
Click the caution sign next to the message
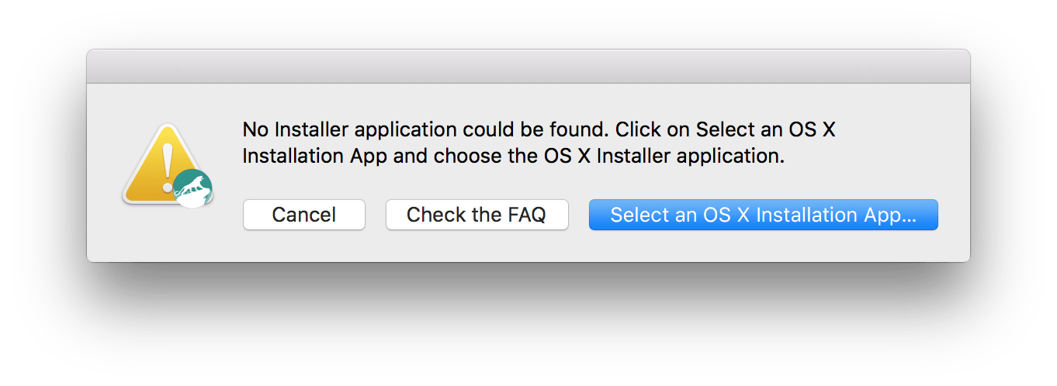coord(164,164)
